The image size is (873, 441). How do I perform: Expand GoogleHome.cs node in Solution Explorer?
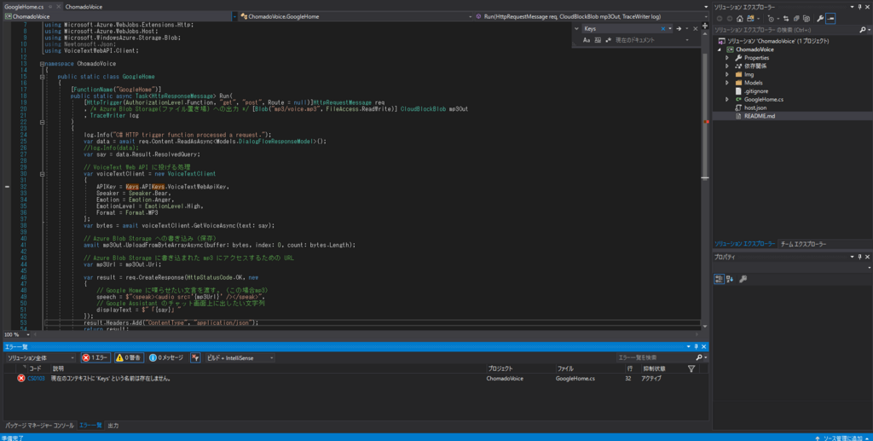(727, 100)
